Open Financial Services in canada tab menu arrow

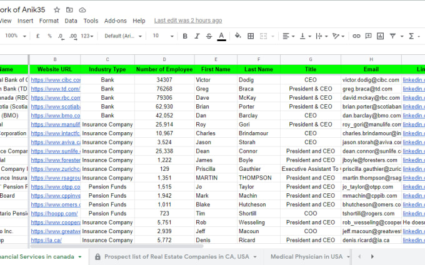(x=80, y=257)
